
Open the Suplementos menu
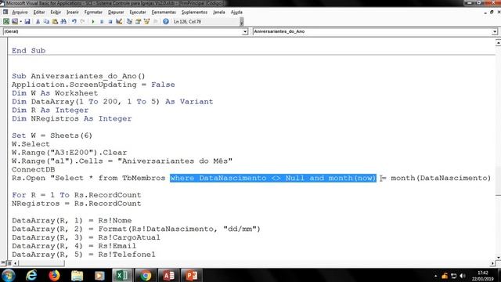194,13
